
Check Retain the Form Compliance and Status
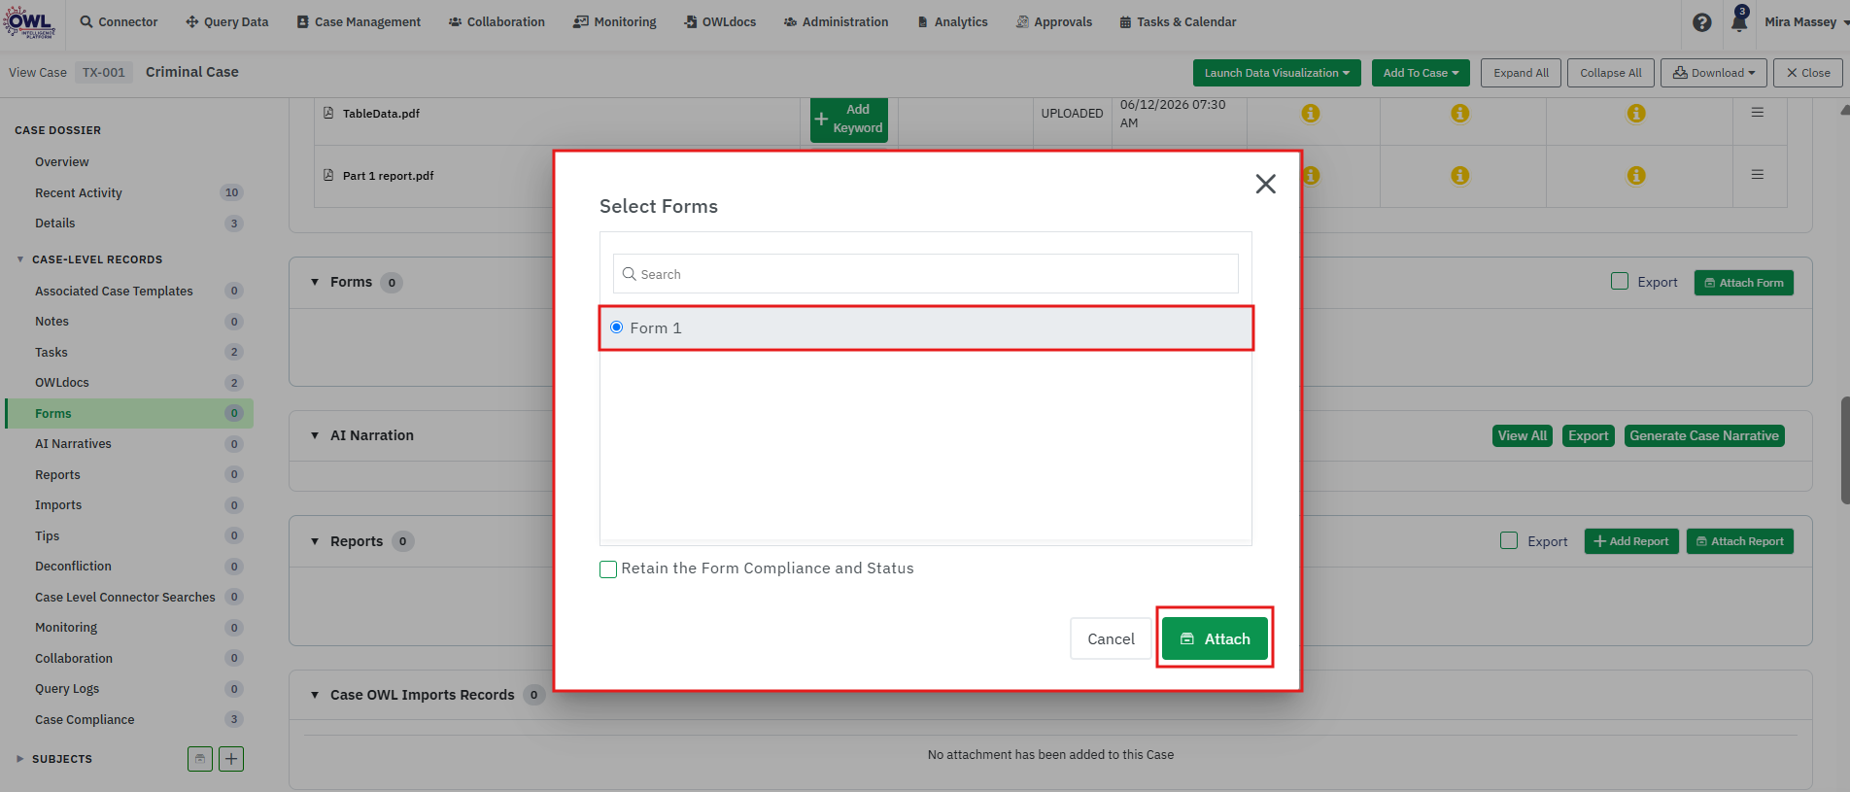pyautogui.click(x=608, y=569)
